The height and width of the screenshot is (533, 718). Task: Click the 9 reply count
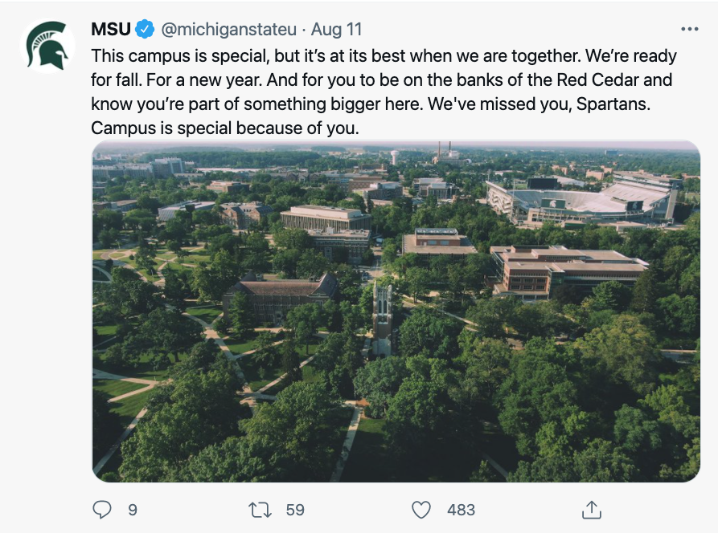click(132, 509)
